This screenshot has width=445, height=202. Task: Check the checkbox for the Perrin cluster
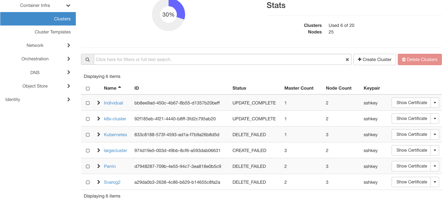pos(88,166)
